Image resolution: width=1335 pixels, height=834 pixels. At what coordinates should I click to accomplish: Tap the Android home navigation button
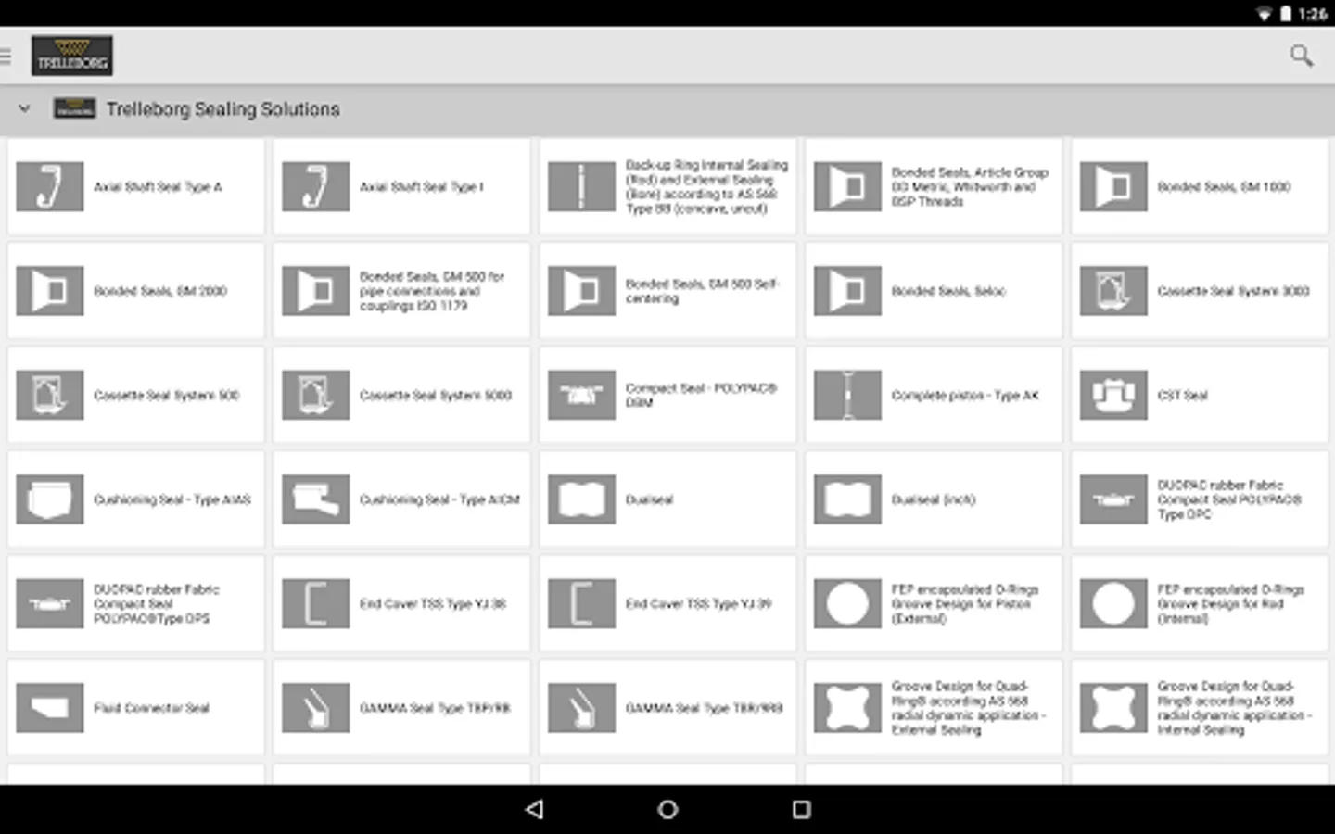point(667,809)
